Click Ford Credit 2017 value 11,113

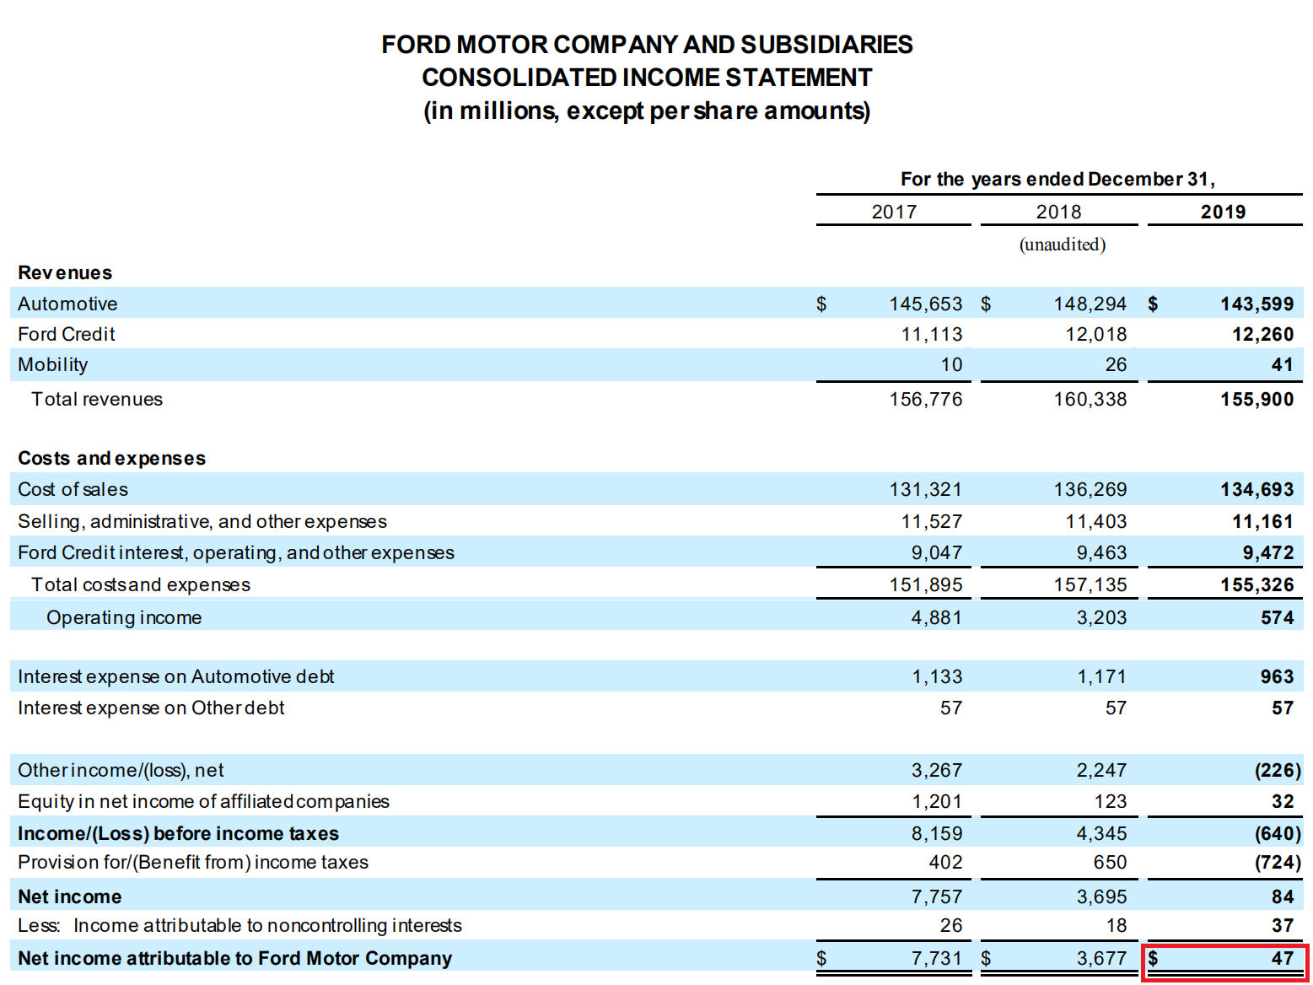(x=931, y=334)
